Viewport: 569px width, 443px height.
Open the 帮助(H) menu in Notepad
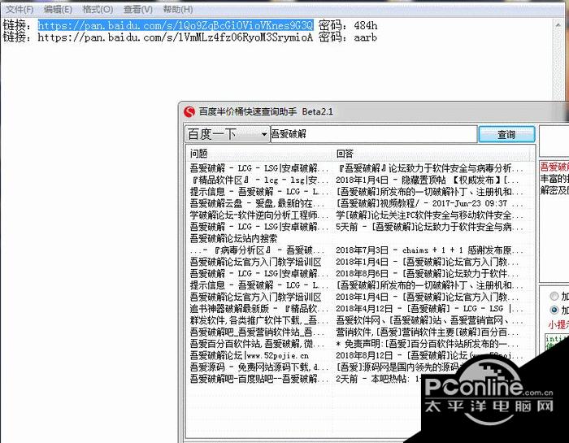coord(178,10)
